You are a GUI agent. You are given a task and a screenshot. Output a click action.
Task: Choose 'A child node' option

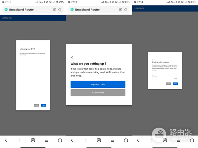(98, 93)
